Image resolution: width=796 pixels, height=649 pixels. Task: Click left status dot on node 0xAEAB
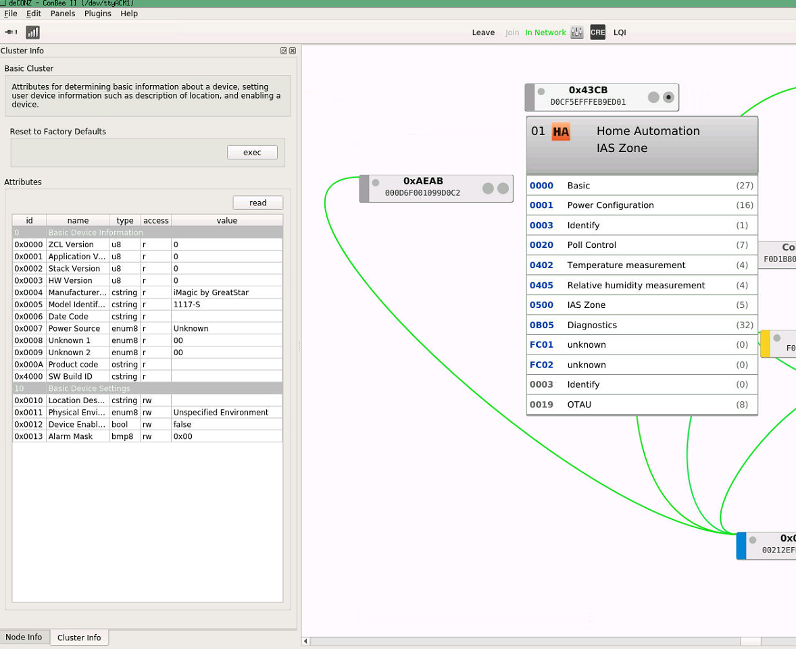(376, 182)
